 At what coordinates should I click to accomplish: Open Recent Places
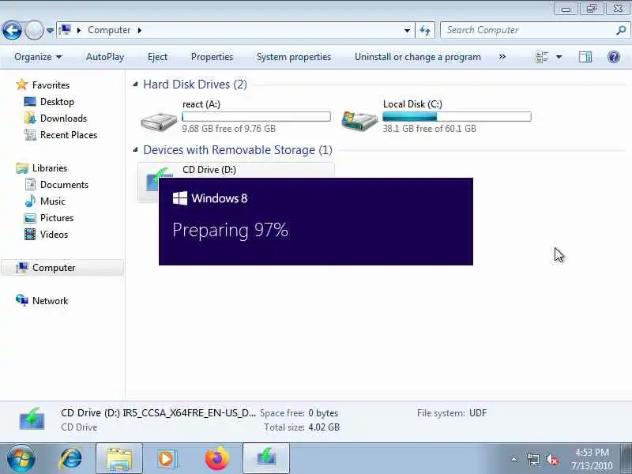tap(69, 134)
